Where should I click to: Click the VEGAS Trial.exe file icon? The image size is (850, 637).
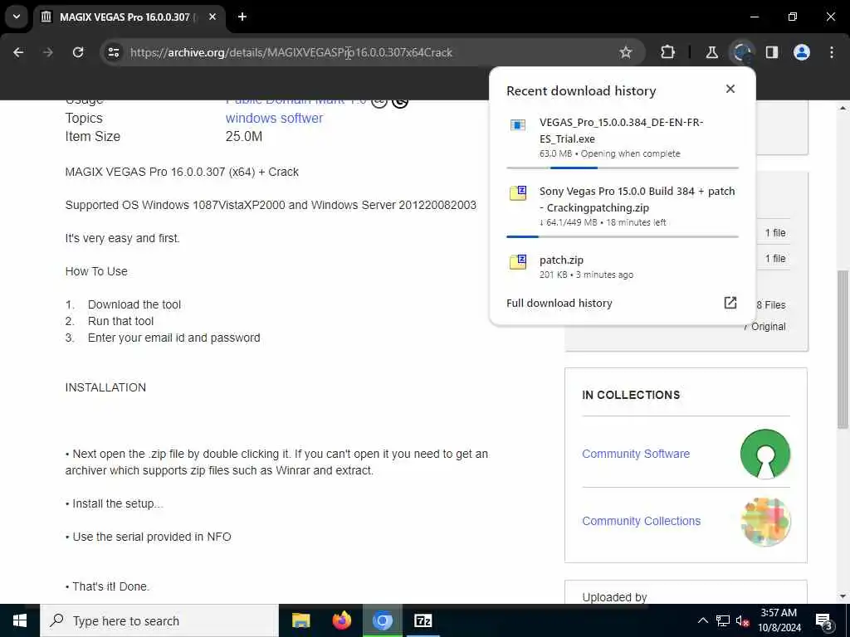(518, 125)
